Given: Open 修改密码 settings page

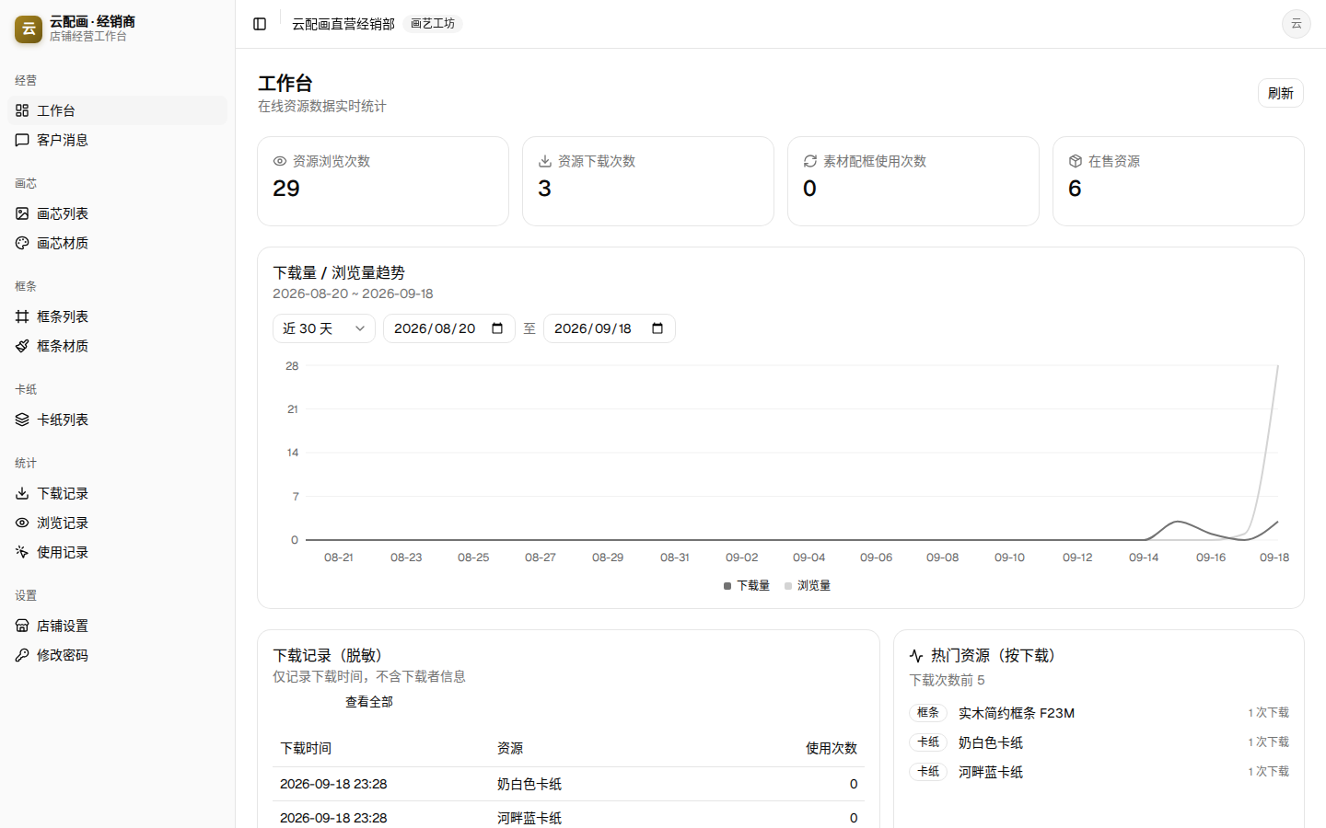Looking at the screenshot, I should 117,655.
